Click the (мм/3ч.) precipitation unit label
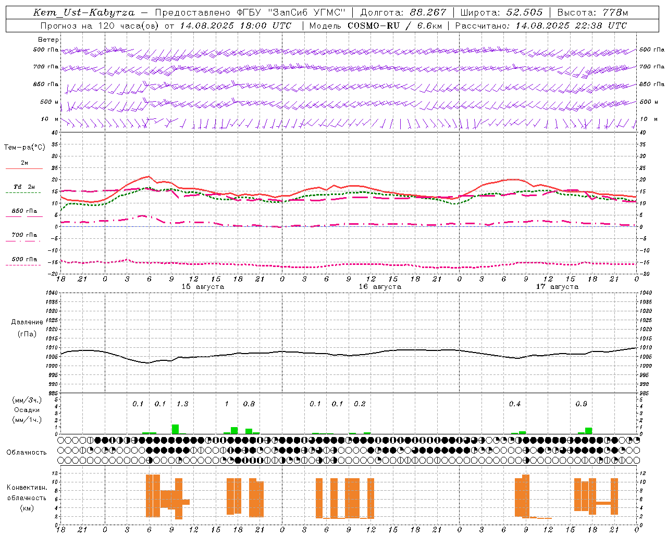Viewport: 667px width, 534px height. 27,400
